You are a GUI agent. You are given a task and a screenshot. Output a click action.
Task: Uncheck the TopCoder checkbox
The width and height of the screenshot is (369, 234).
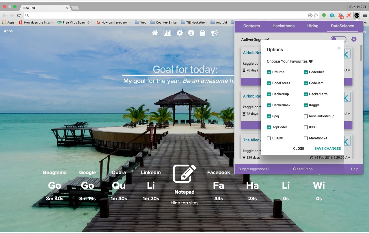click(269, 127)
